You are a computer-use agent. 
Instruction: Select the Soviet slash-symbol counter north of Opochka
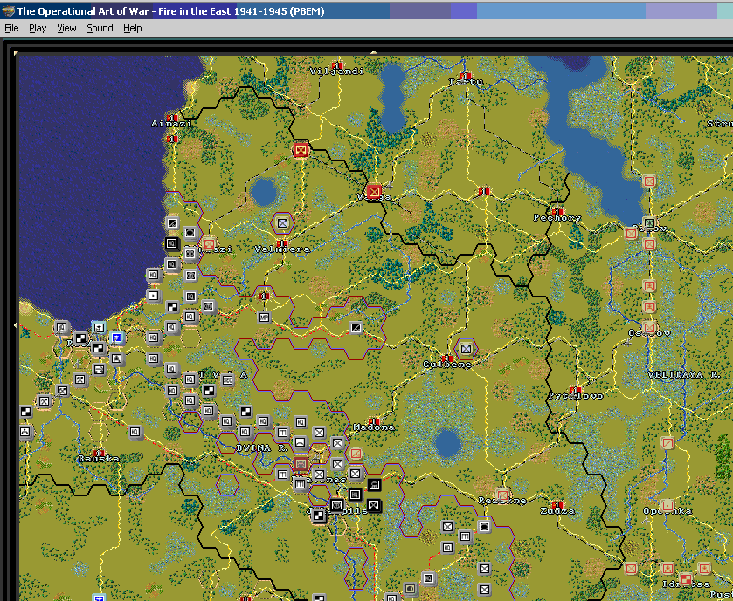click(x=667, y=443)
